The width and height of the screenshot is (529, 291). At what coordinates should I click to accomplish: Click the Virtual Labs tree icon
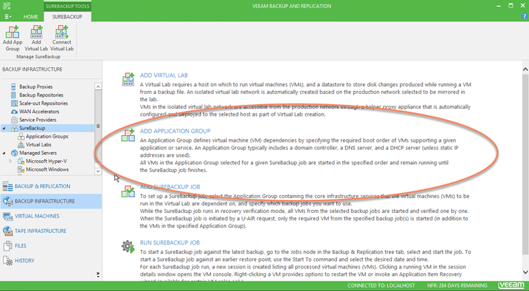[x=21, y=144]
